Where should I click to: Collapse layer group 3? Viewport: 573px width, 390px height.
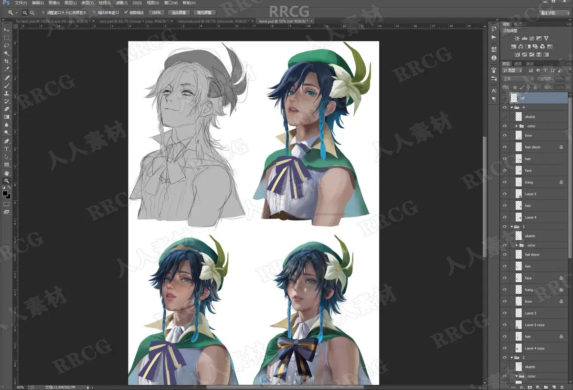click(512, 227)
